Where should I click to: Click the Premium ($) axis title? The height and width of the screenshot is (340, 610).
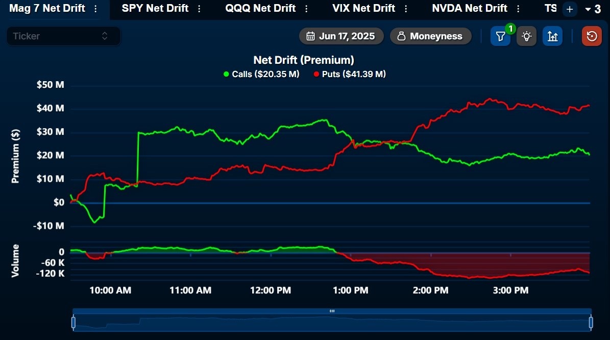point(15,156)
